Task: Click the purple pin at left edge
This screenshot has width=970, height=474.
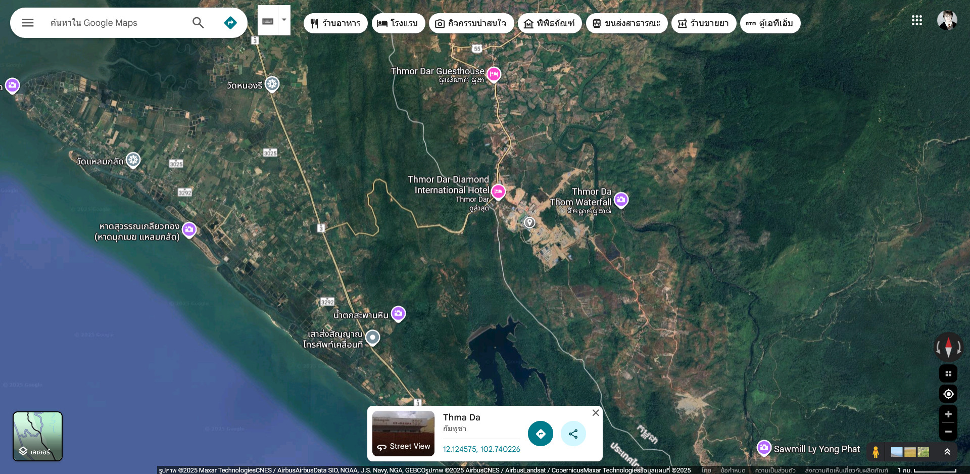Action: point(12,85)
